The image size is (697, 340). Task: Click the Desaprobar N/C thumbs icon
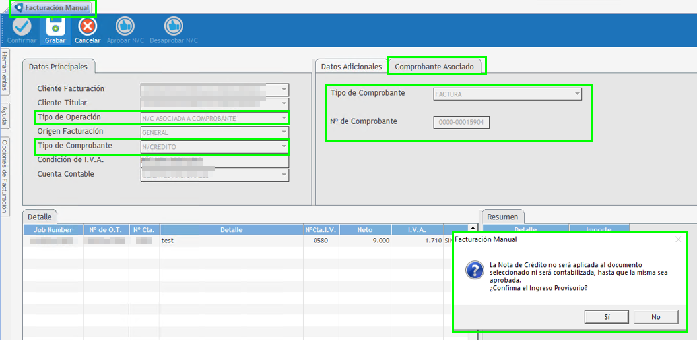coord(174,26)
